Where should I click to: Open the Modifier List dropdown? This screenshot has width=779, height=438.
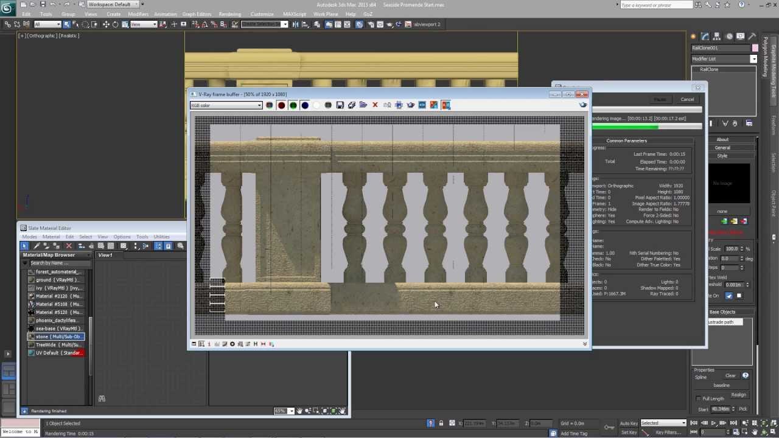click(x=724, y=59)
